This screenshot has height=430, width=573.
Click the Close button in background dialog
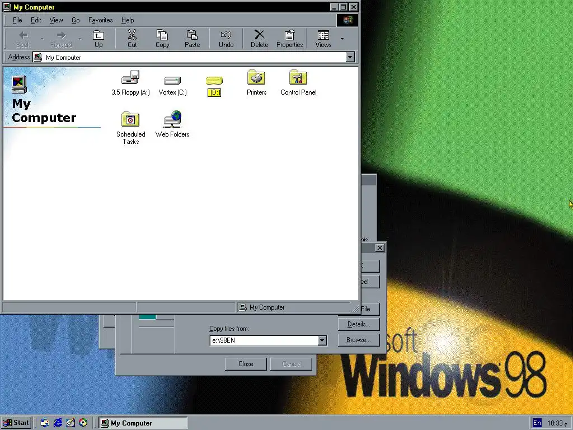pyautogui.click(x=246, y=364)
